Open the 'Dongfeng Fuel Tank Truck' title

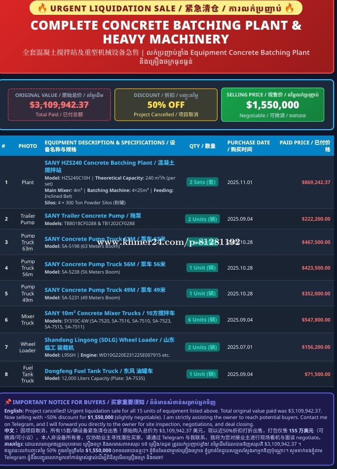99,371
